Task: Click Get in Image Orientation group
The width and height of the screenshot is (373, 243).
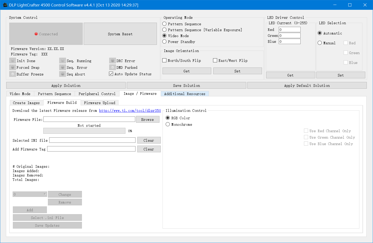Action: (187, 71)
